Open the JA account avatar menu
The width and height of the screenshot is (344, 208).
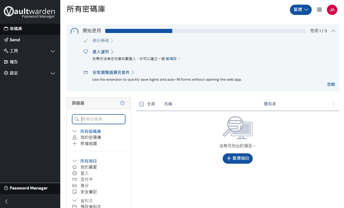332,10
